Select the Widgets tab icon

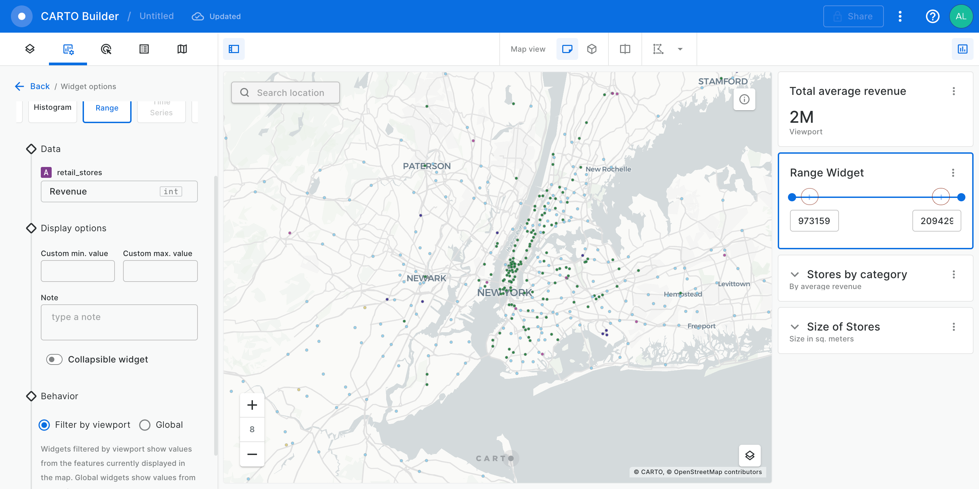point(68,49)
